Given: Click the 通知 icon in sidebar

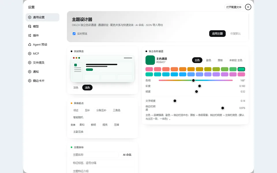Looking at the screenshot, I should (29, 72).
